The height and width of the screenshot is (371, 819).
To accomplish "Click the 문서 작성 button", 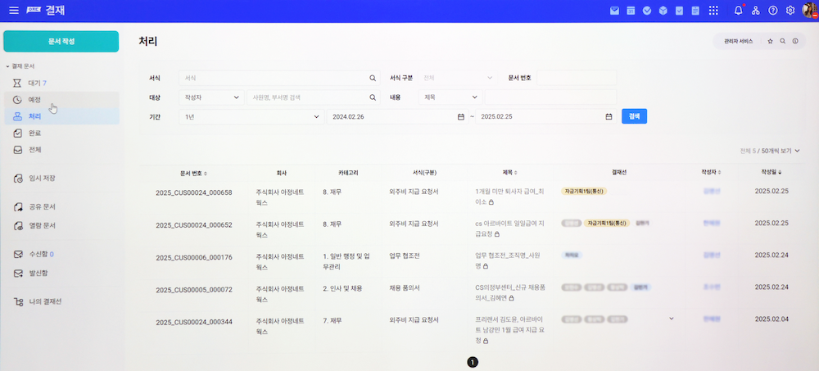I will [61, 41].
